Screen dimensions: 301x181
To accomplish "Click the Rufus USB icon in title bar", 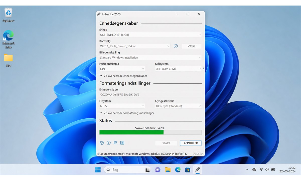I will click(x=99, y=14).
